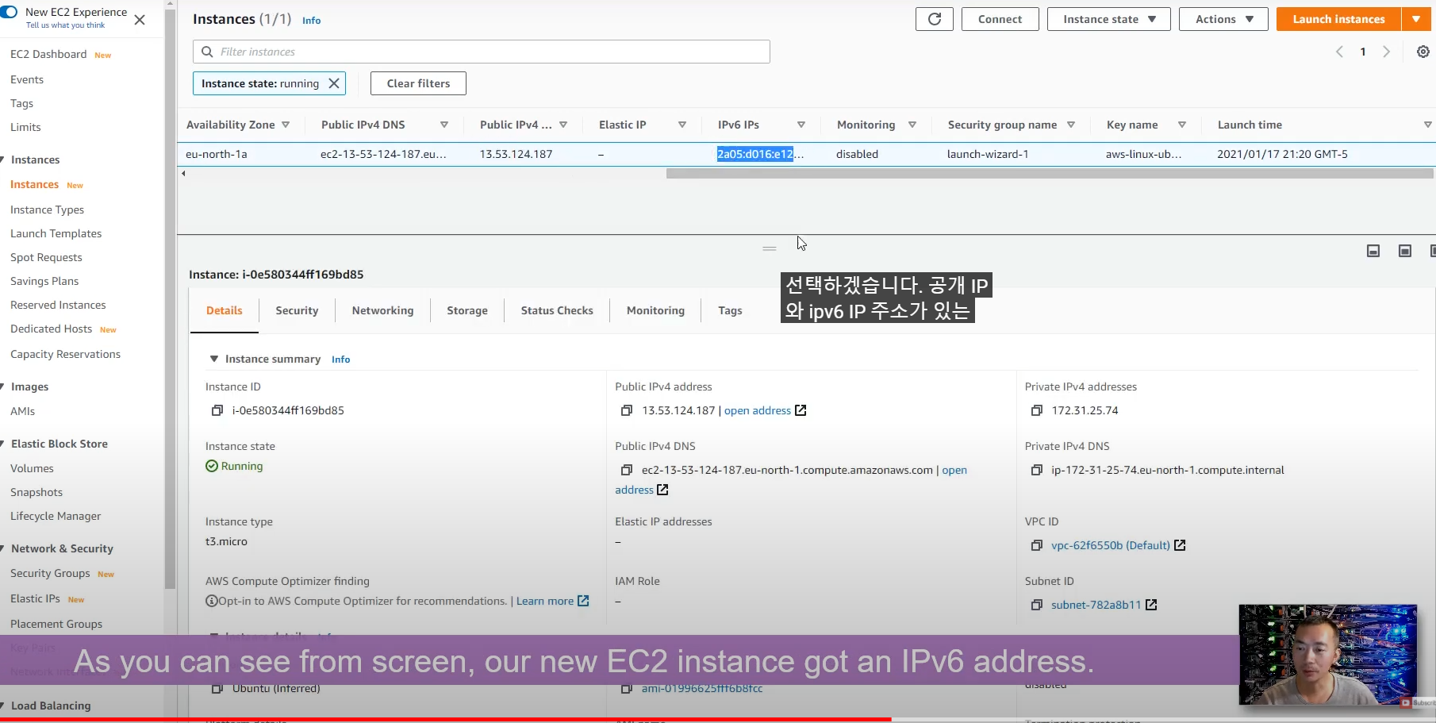The height and width of the screenshot is (723, 1436).
Task: Copy the Subnet ID subnet-782a8b11
Action: coord(1036,605)
